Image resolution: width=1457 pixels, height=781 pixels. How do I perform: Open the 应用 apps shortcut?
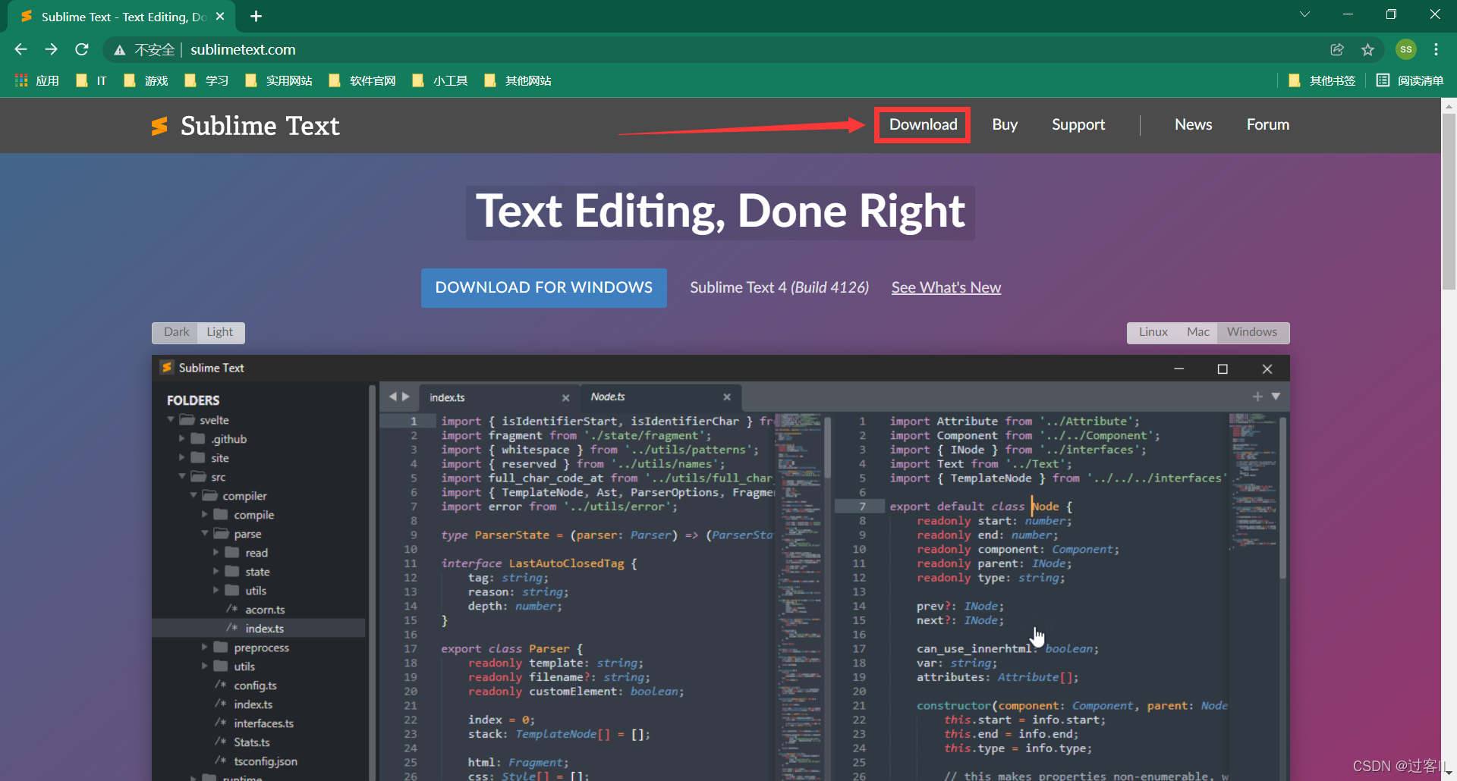click(37, 80)
